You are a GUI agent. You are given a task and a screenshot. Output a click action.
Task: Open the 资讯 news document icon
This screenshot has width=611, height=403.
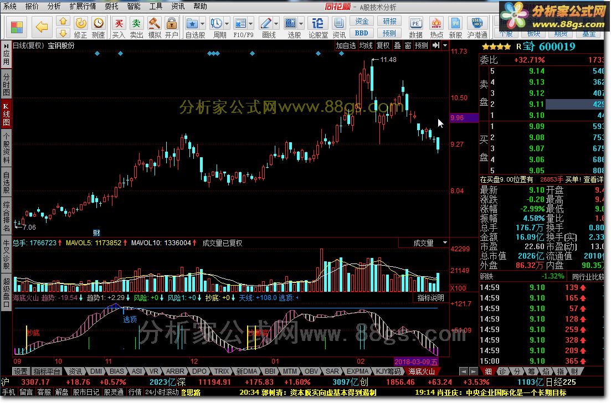(338, 27)
